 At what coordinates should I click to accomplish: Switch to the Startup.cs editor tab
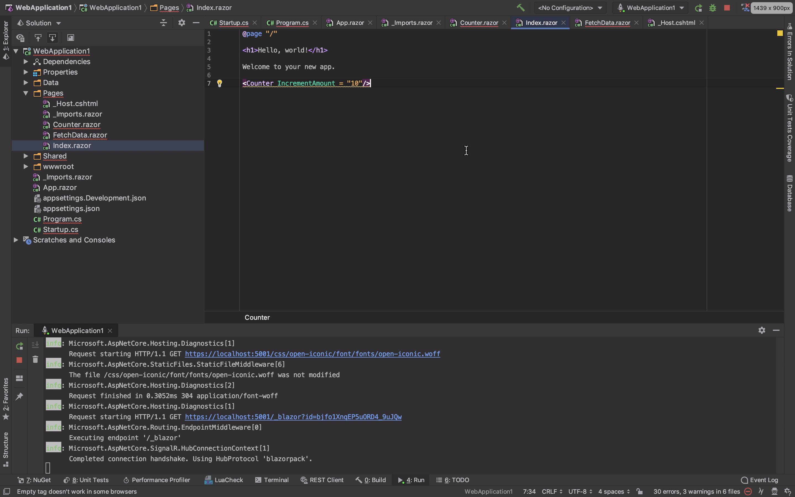coord(233,23)
